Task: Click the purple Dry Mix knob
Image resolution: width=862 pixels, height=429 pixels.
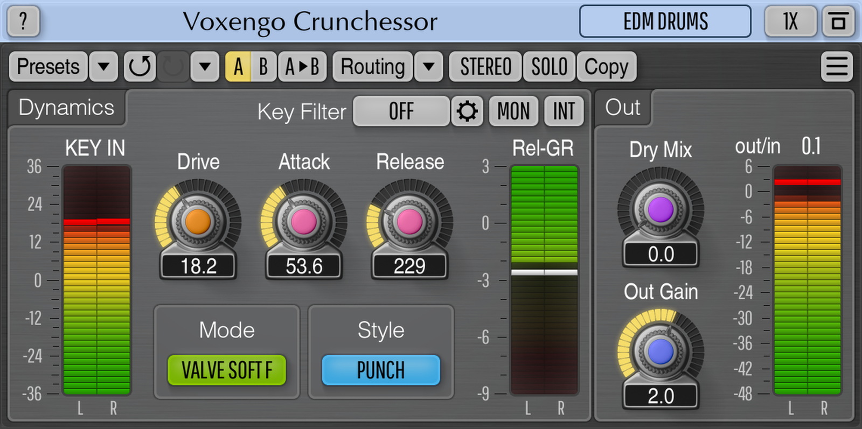Action: [x=661, y=209]
